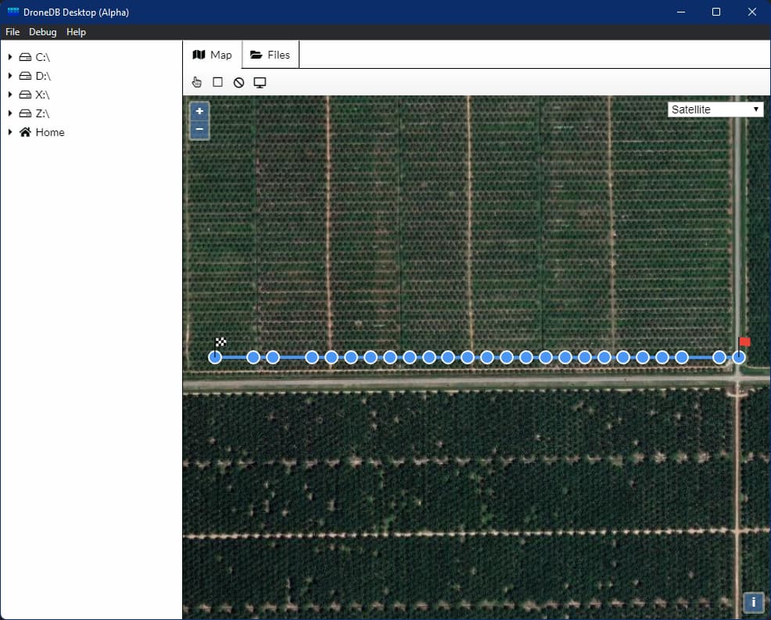Click the zoom out (−) map control
Viewport: 771px width, 620px height.
[199, 129]
